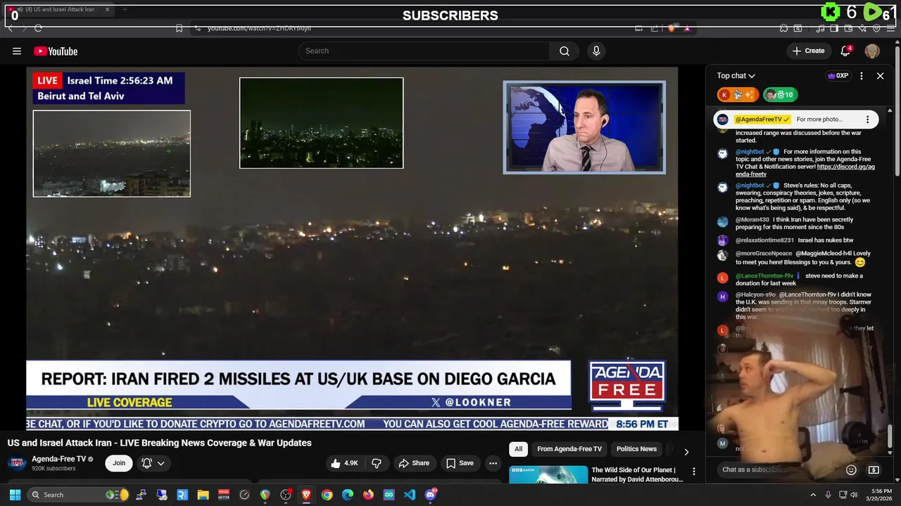Click the live video player area
Image resolution: width=901 pixels, height=506 pixels.
coord(352,248)
